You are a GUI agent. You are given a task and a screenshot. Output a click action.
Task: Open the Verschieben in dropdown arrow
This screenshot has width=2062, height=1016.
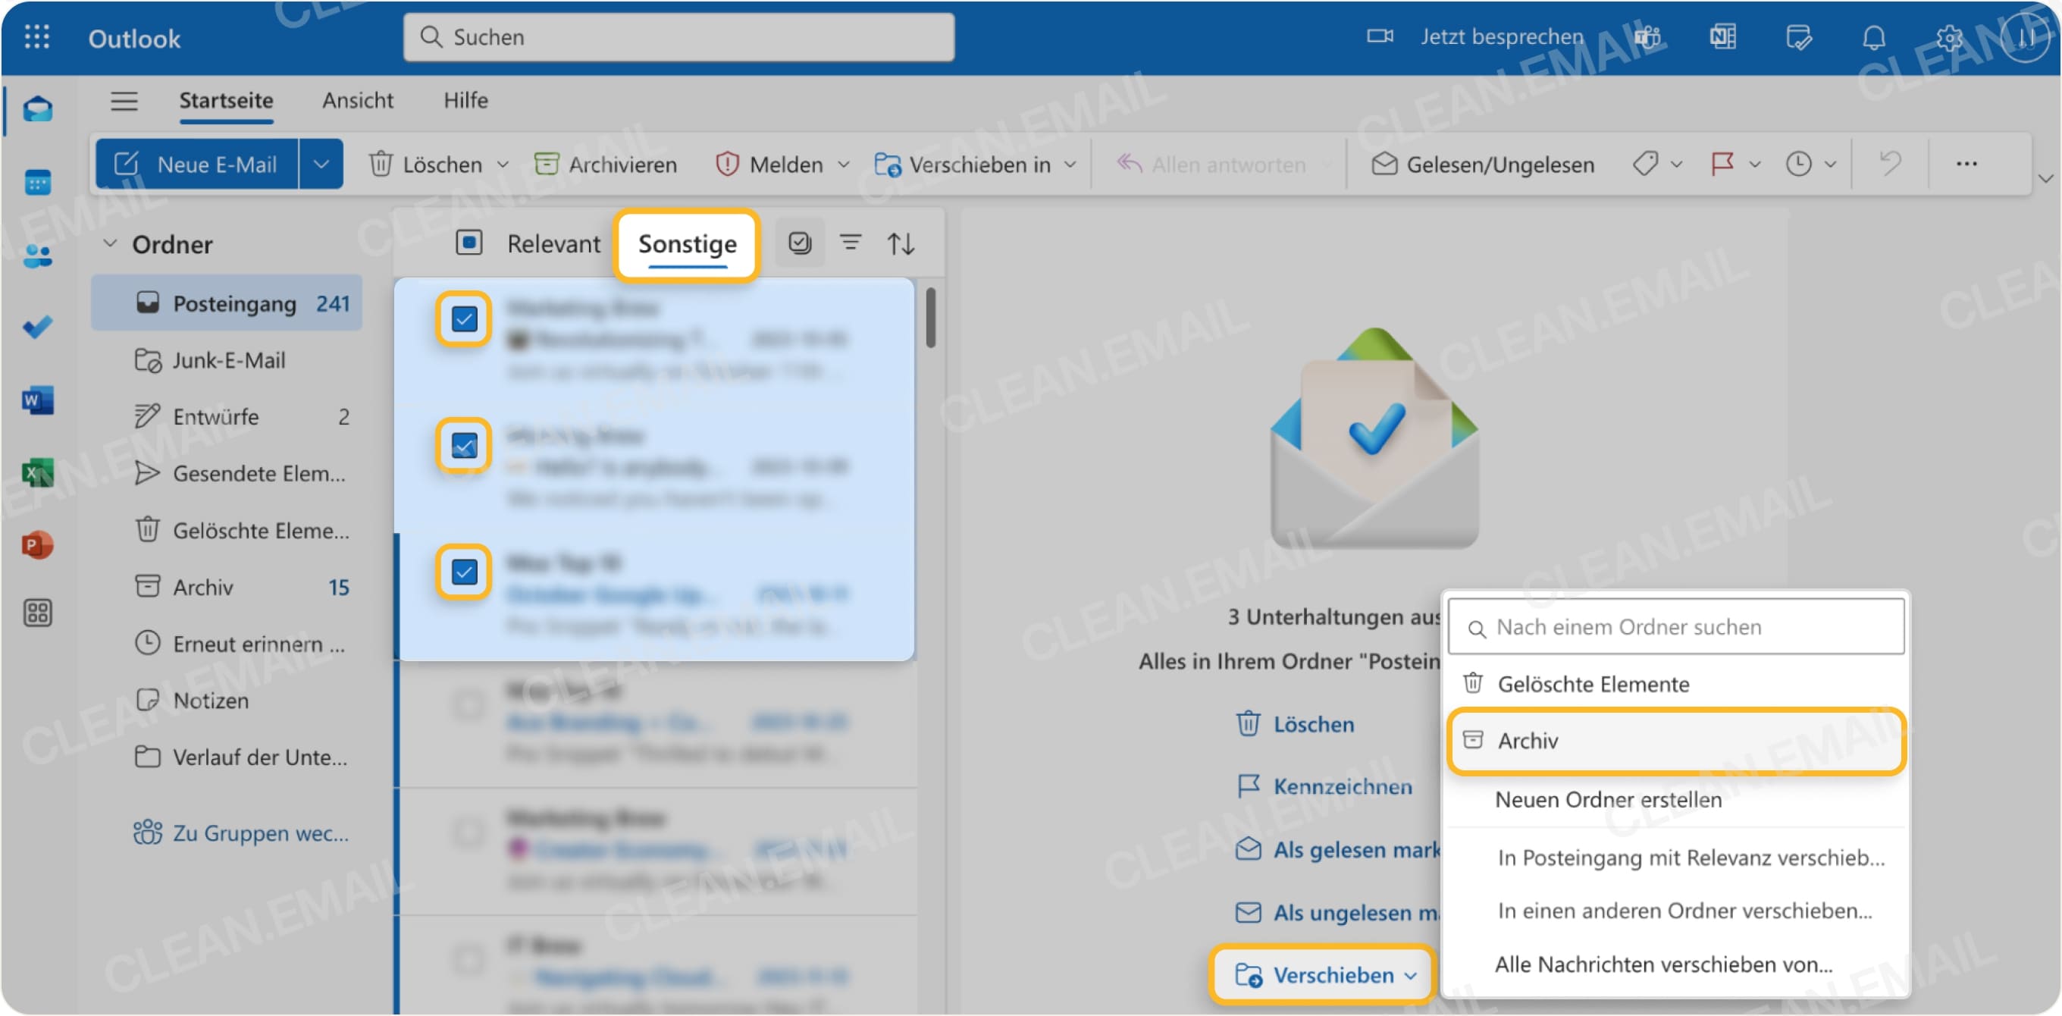coord(1070,165)
